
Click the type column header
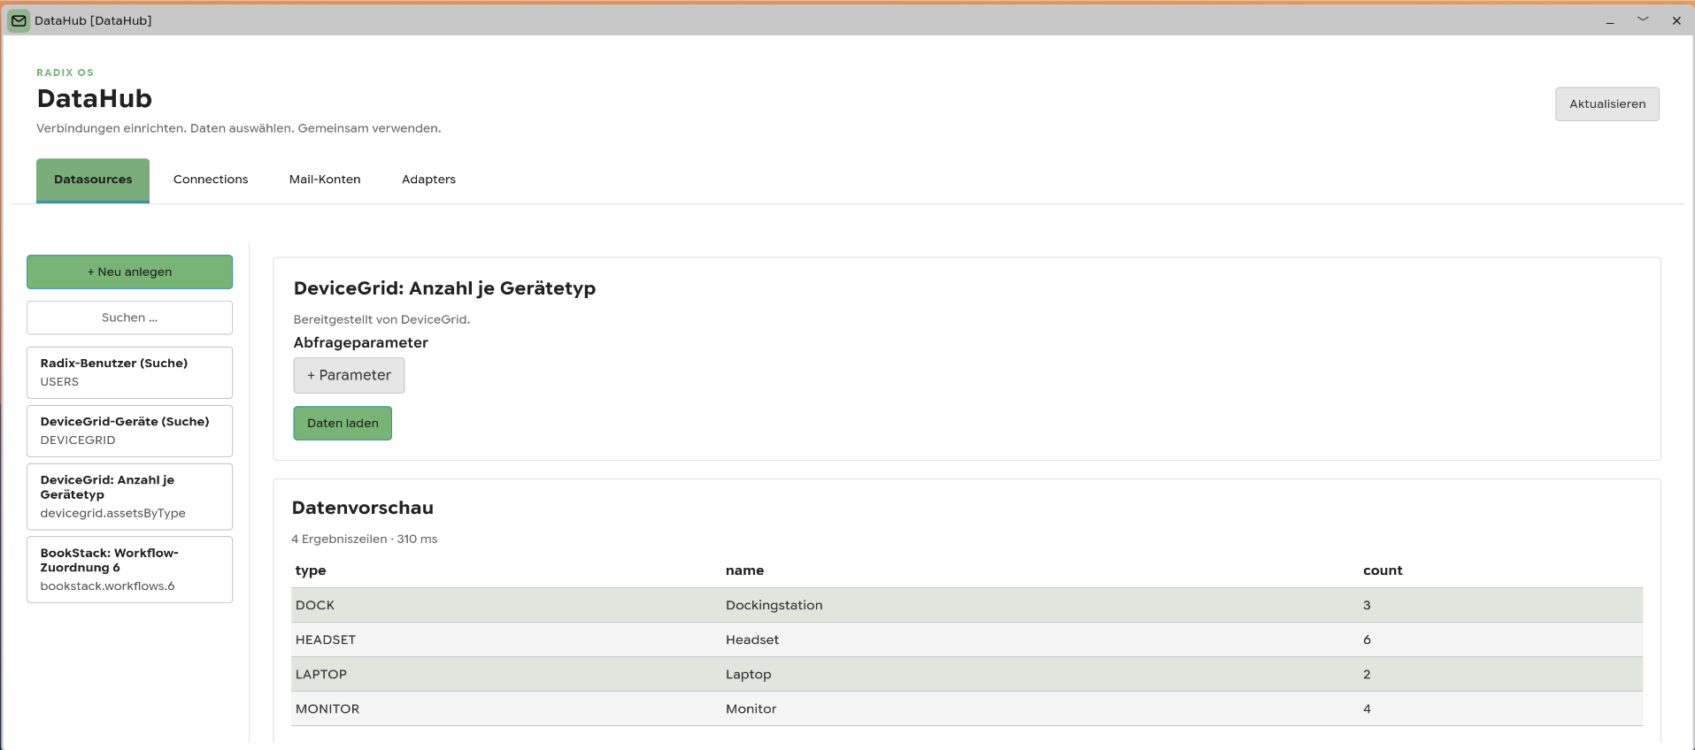311,570
